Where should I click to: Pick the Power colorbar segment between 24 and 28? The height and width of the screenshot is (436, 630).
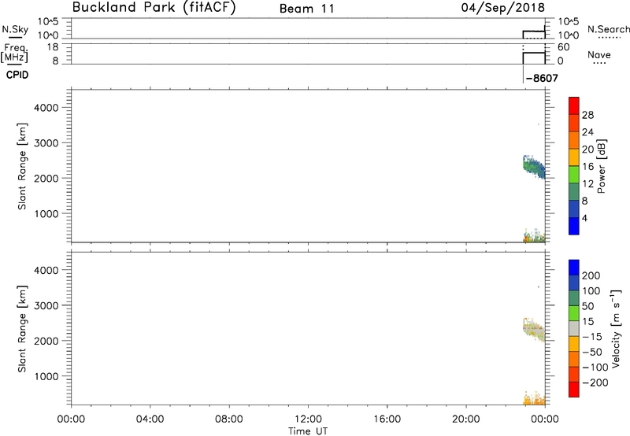(574, 123)
